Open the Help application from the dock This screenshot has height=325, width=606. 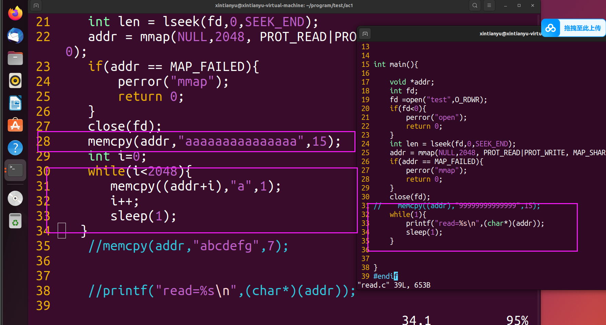tap(15, 147)
